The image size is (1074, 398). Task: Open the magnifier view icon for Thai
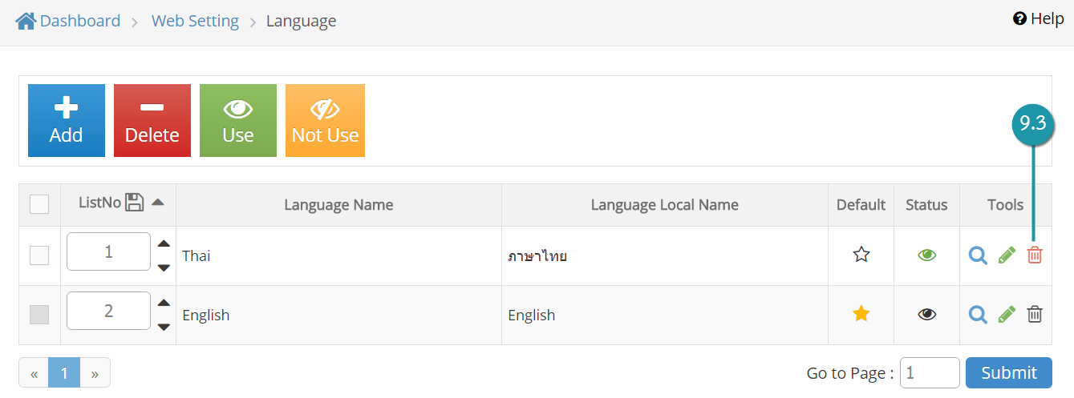[978, 255]
